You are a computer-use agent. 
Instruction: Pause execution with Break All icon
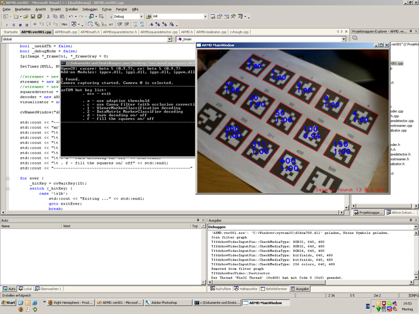[14, 25]
